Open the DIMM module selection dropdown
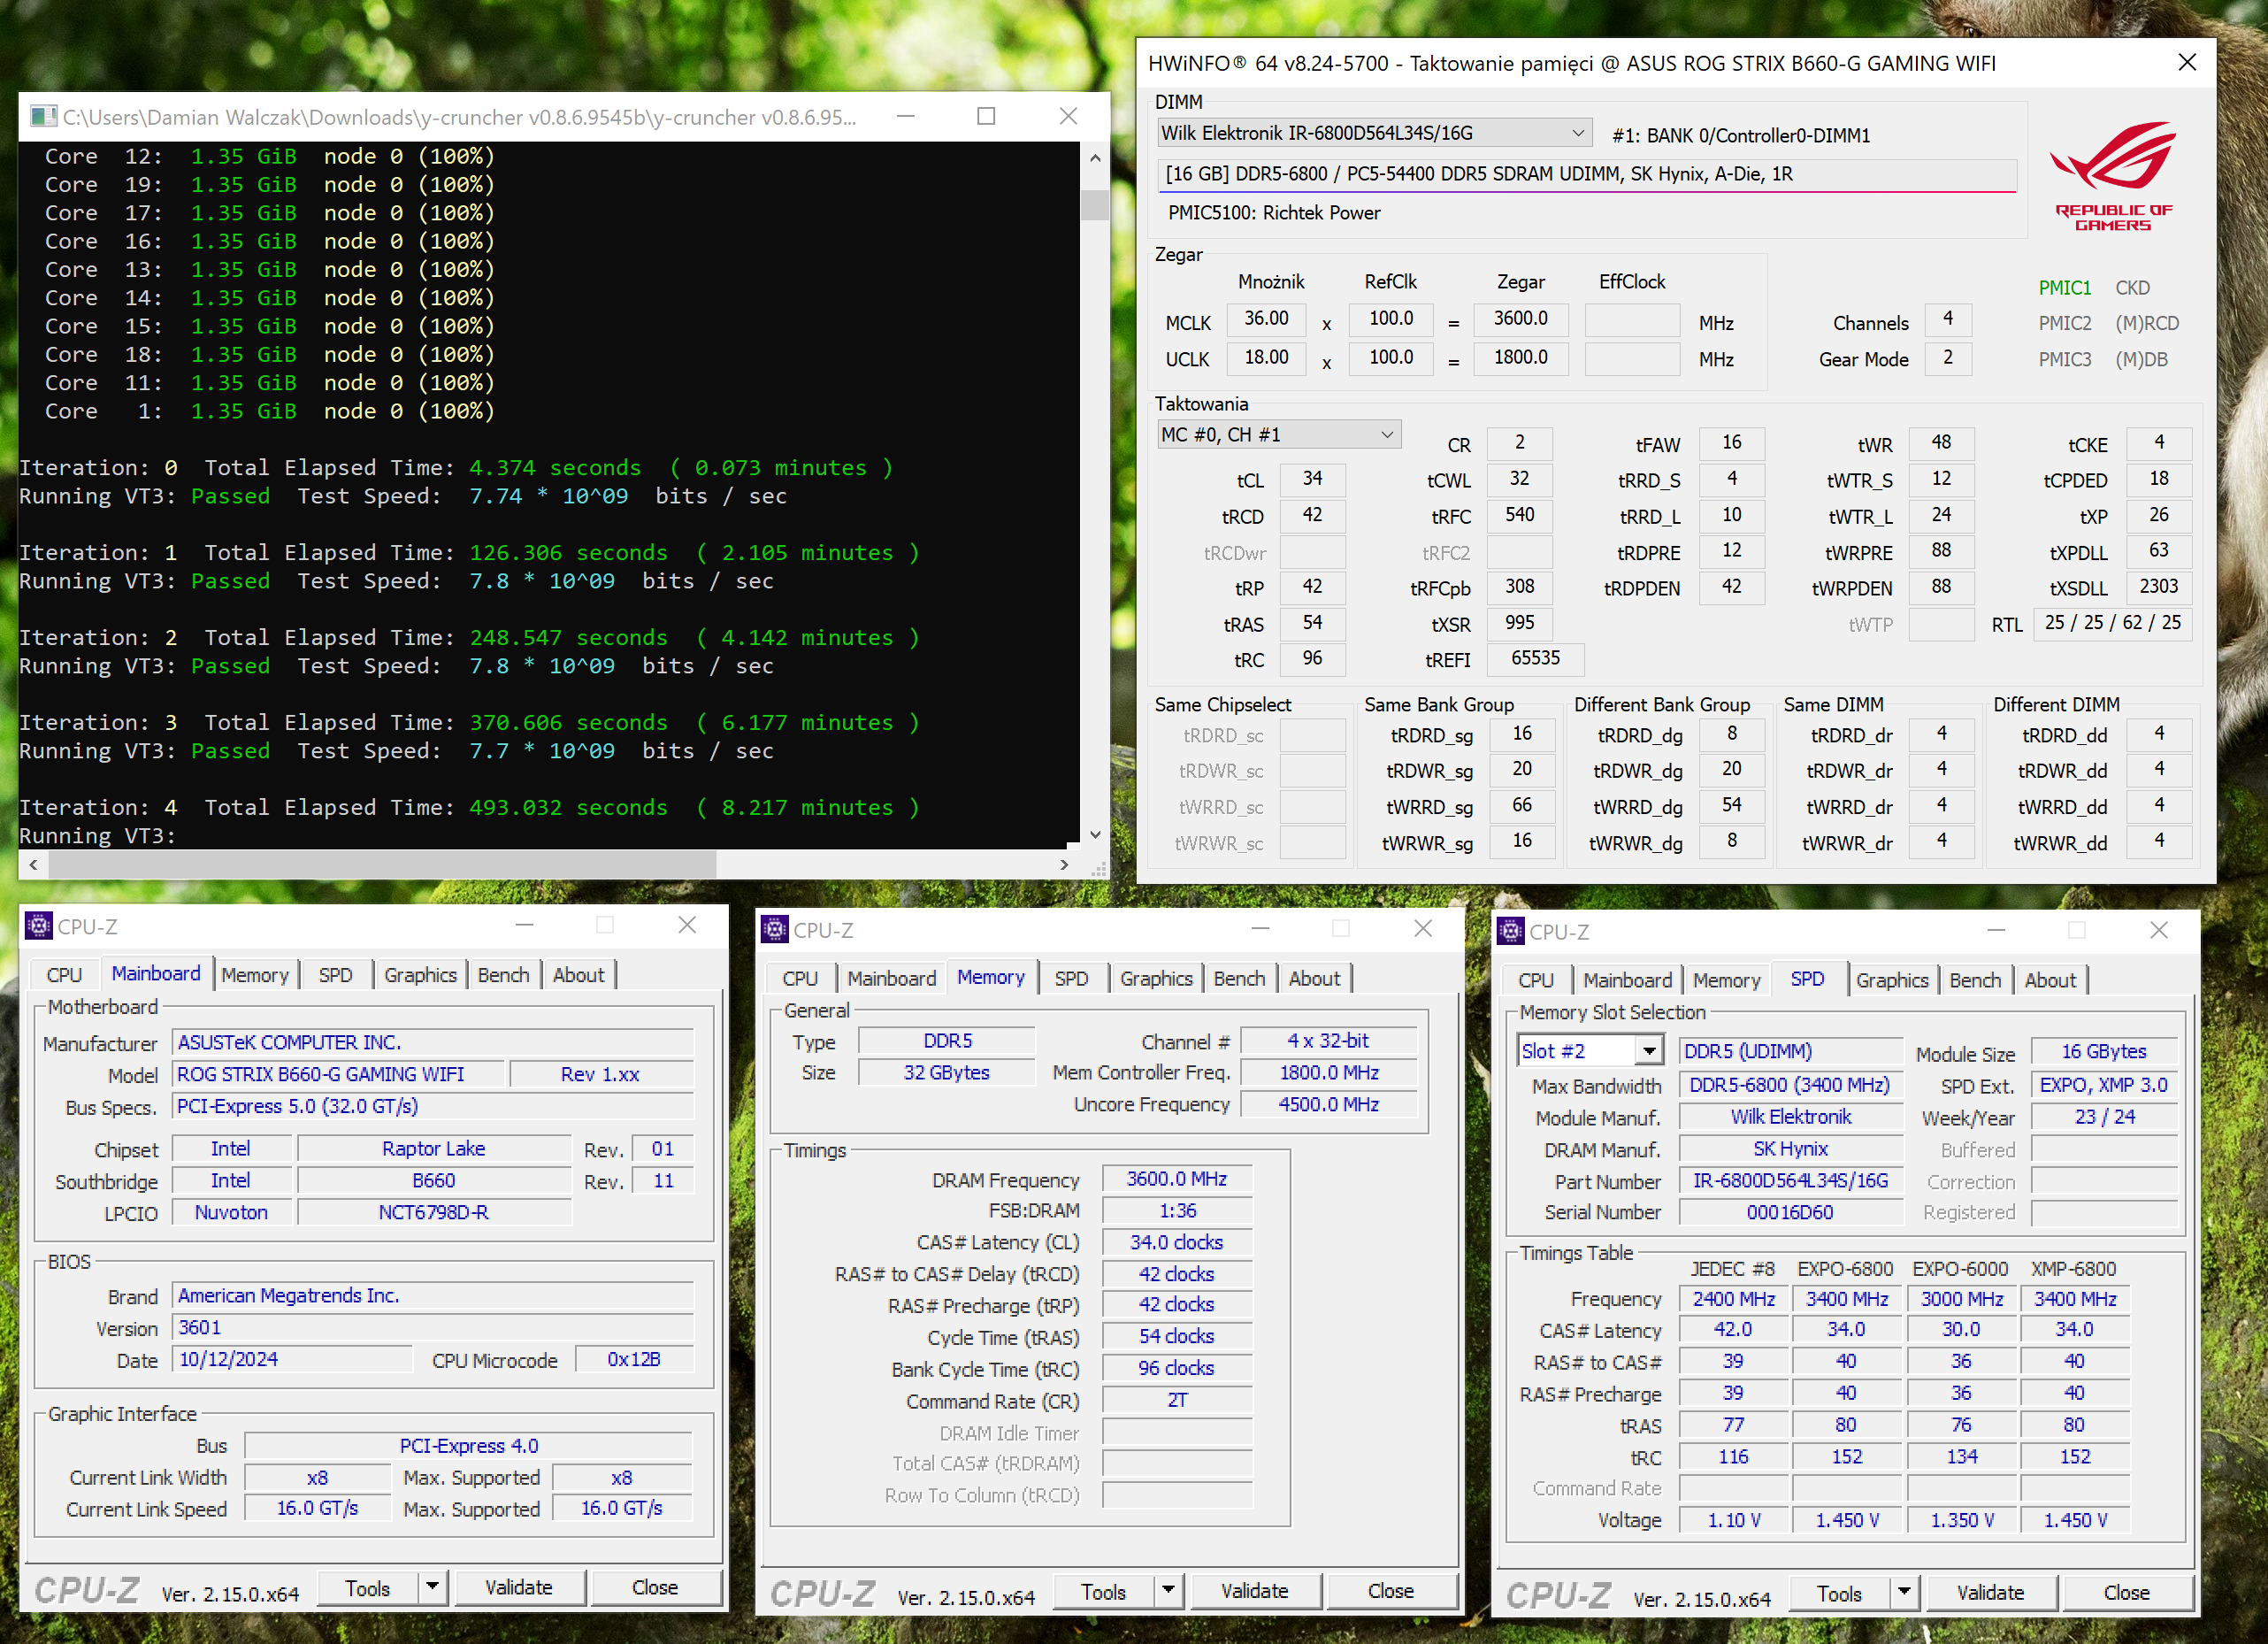This screenshot has width=2268, height=1644. click(x=1577, y=133)
